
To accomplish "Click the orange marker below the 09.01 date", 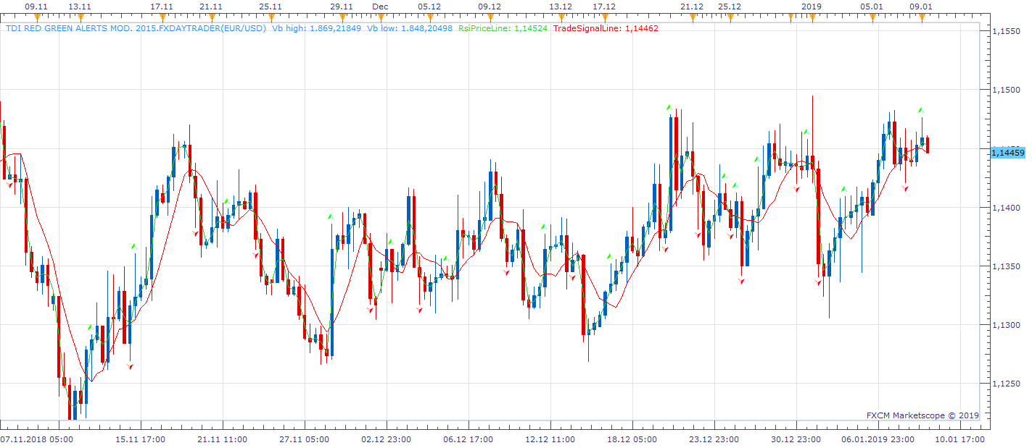I will [x=922, y=17].
